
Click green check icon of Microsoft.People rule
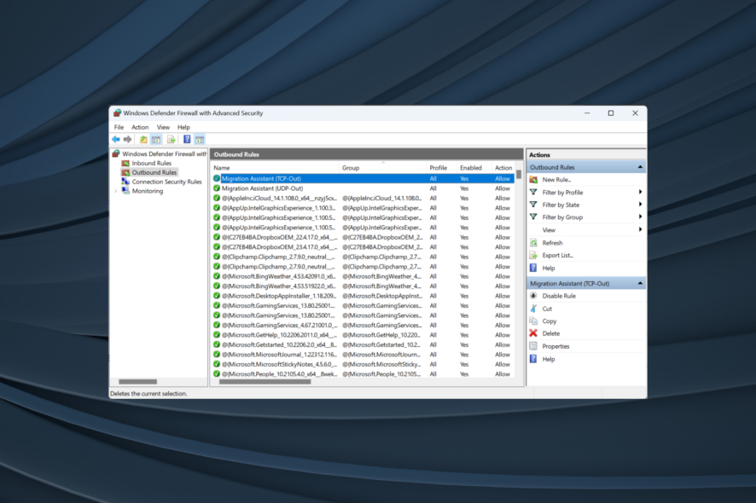click(x=217, y=374)
